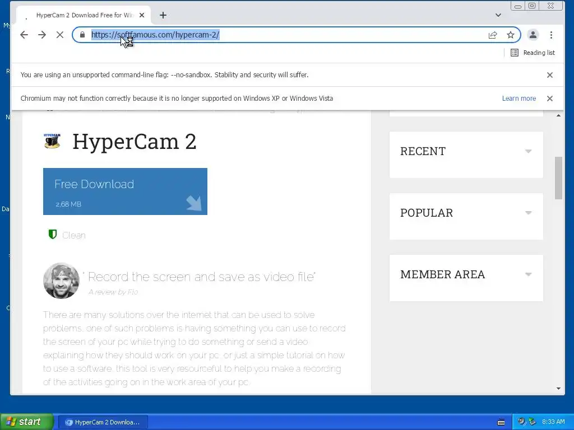Viewport: 574px width, 430px height.
Task: Click the vertical scrollbar thumb
Action: pyautogui.click(x=558, y=178)
